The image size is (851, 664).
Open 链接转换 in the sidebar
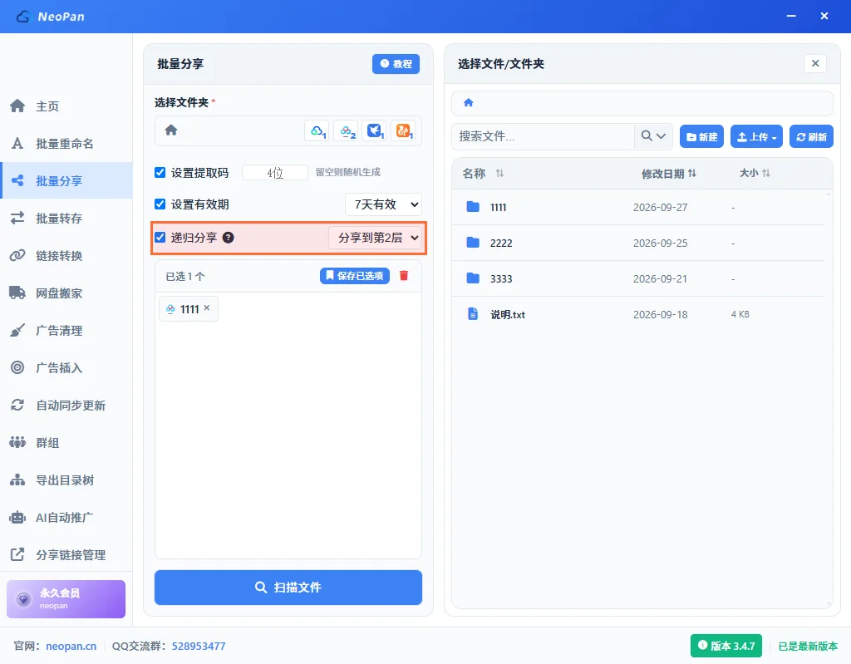pos(66,256)
